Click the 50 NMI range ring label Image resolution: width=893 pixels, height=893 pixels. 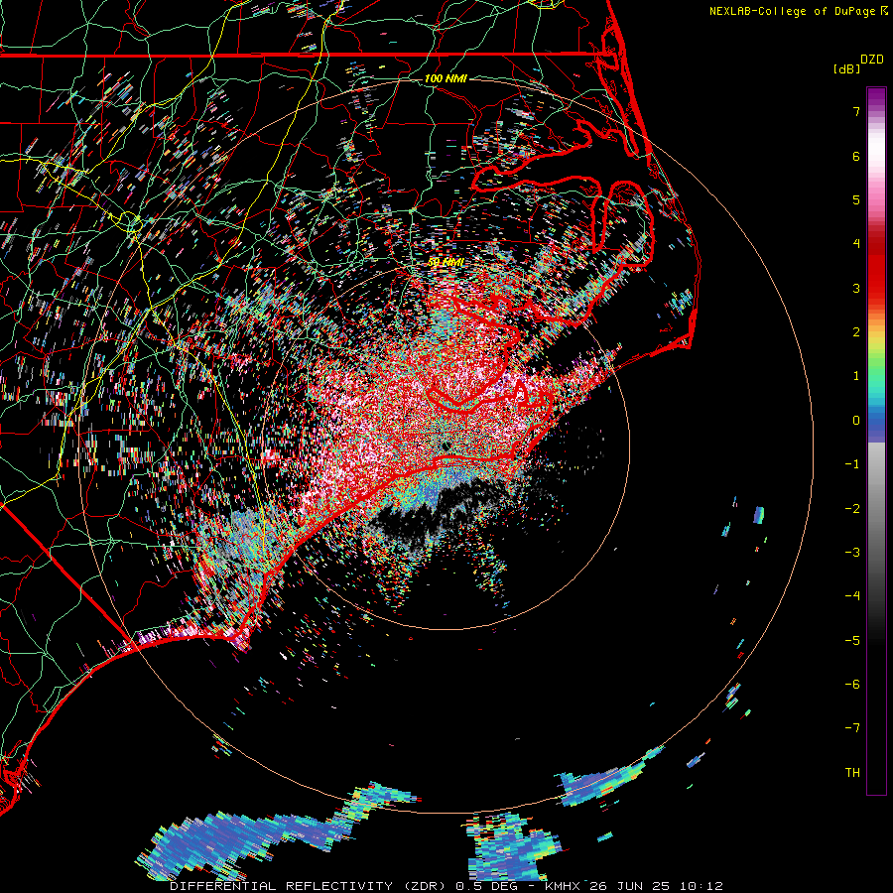(x=446, y=262)
